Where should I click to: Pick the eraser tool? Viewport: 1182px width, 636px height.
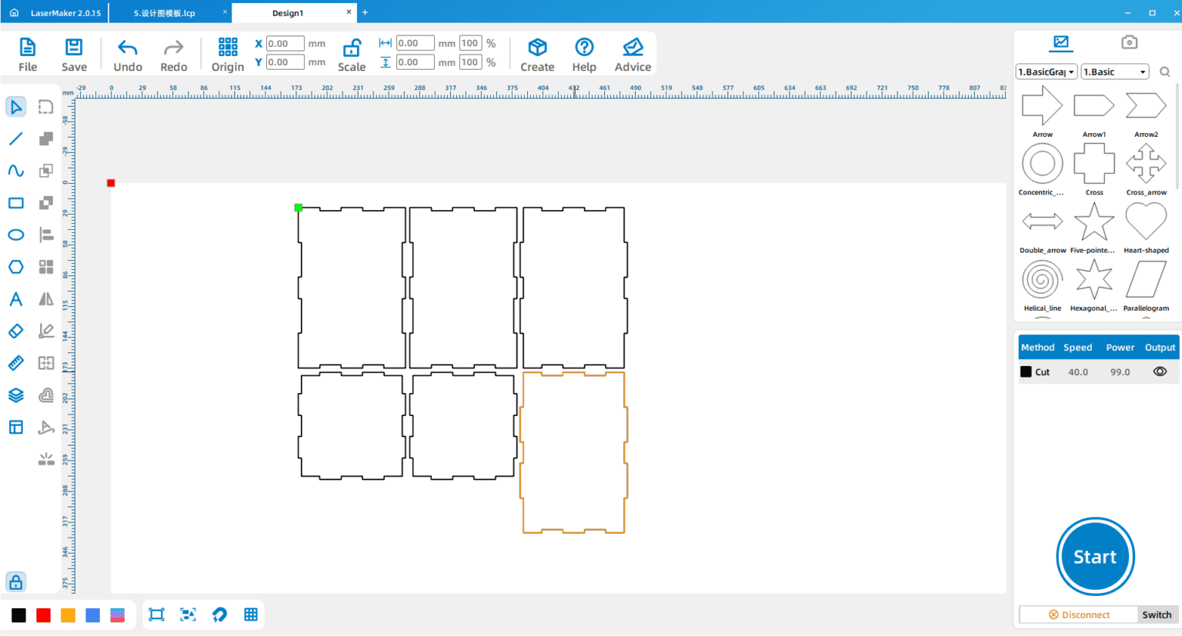pos(16,331)
